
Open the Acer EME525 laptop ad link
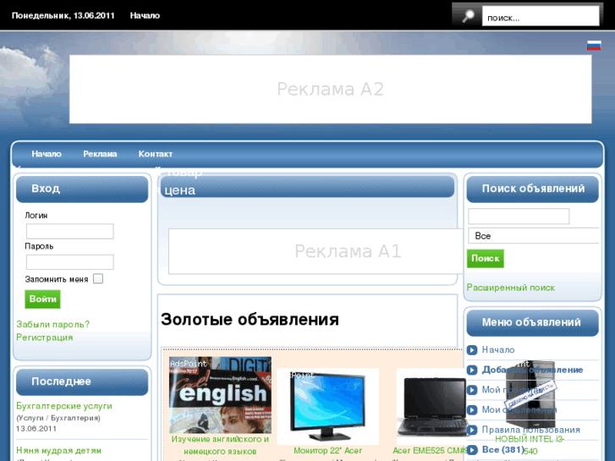coord(430,451)
